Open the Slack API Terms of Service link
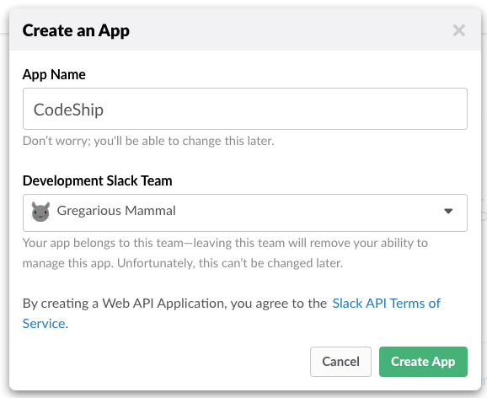The width and height of the screenshot is (487, 398). click(387, 304)
